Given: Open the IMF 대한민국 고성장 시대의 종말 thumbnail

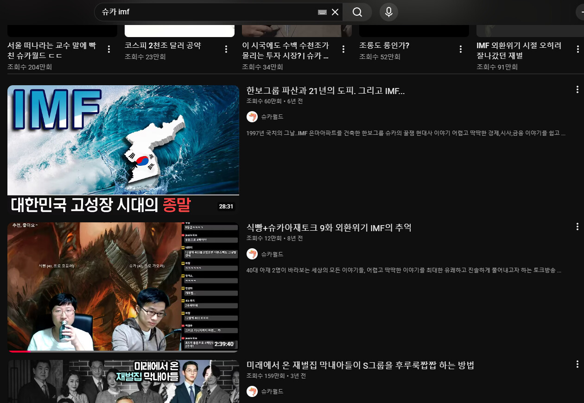Looking at the screenshot, I should coord(123,148).
